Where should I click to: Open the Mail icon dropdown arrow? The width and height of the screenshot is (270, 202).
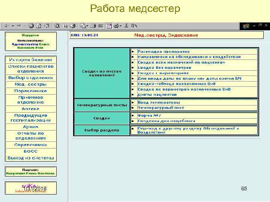[87, 26]
